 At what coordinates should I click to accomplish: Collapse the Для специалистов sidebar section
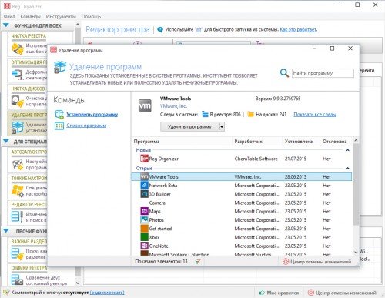6,141
